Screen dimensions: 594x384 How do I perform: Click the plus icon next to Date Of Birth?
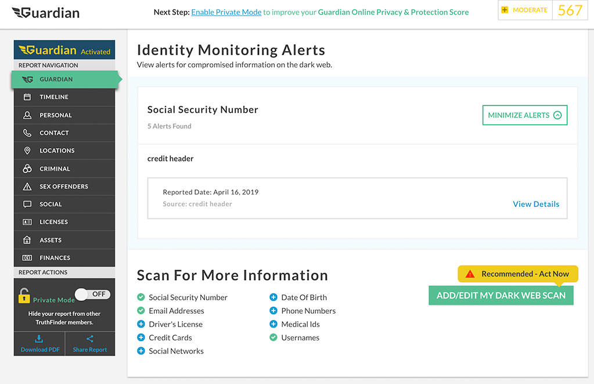tap(273, 297)
